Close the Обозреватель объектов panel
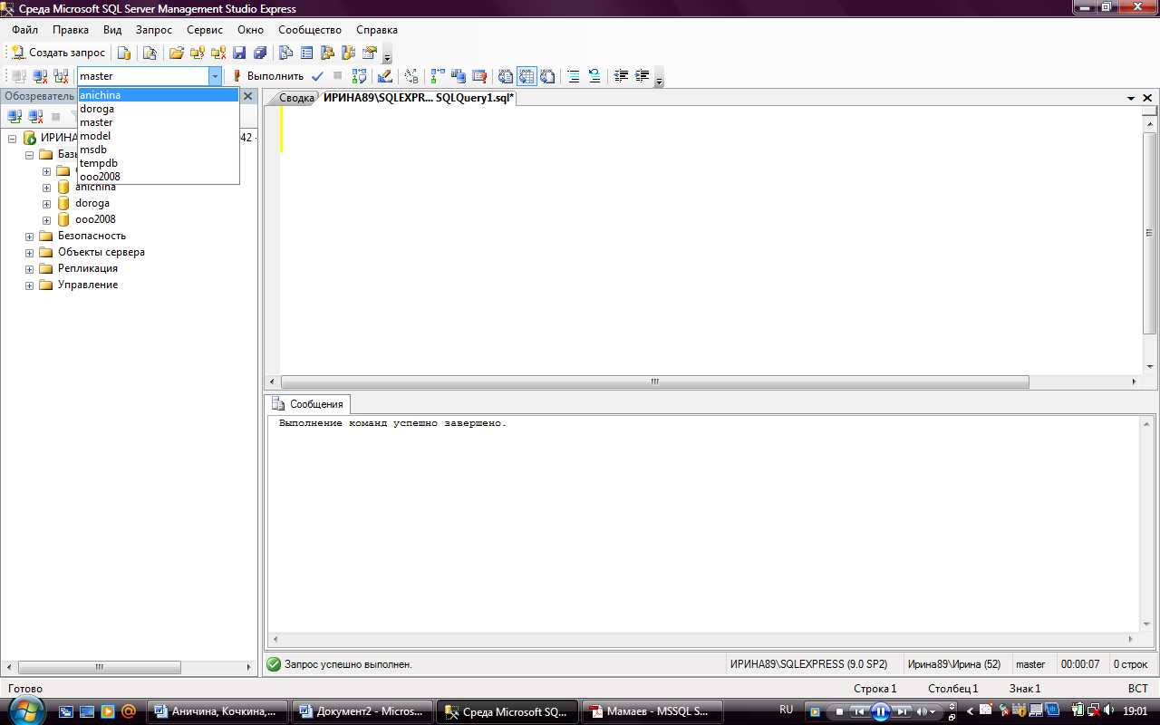This screenshot has height=725, width=1160. pos(247,96)
